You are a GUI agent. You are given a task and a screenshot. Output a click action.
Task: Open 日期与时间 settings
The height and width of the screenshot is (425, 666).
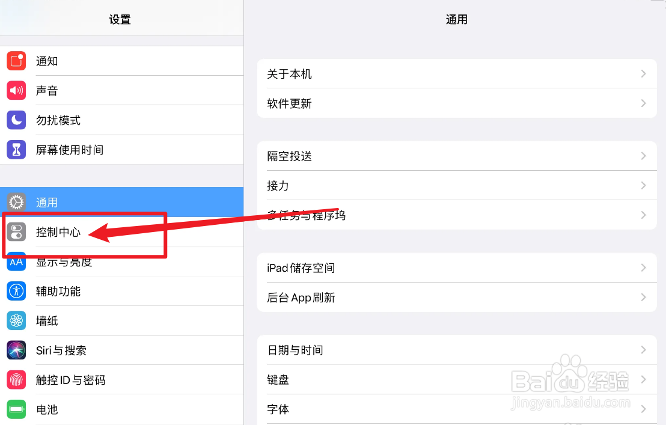(456, 350)
